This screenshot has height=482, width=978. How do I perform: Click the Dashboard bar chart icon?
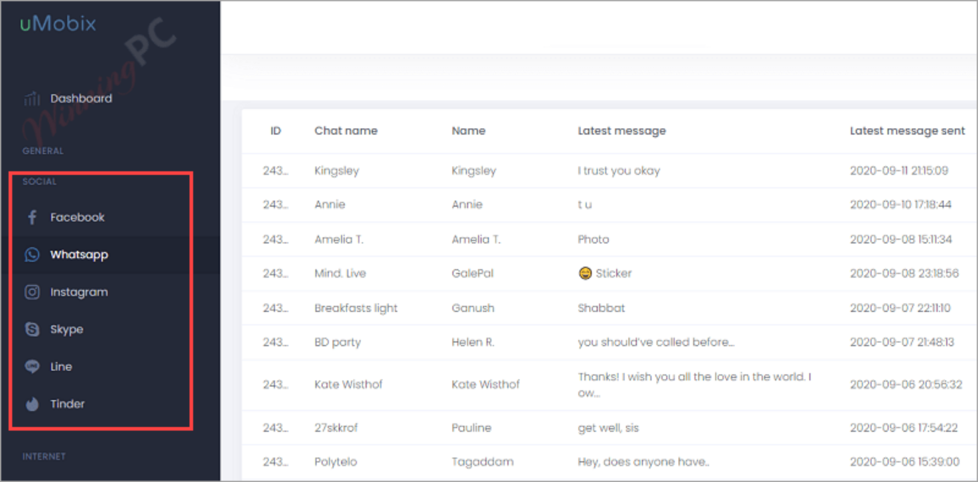coord(32,99)
